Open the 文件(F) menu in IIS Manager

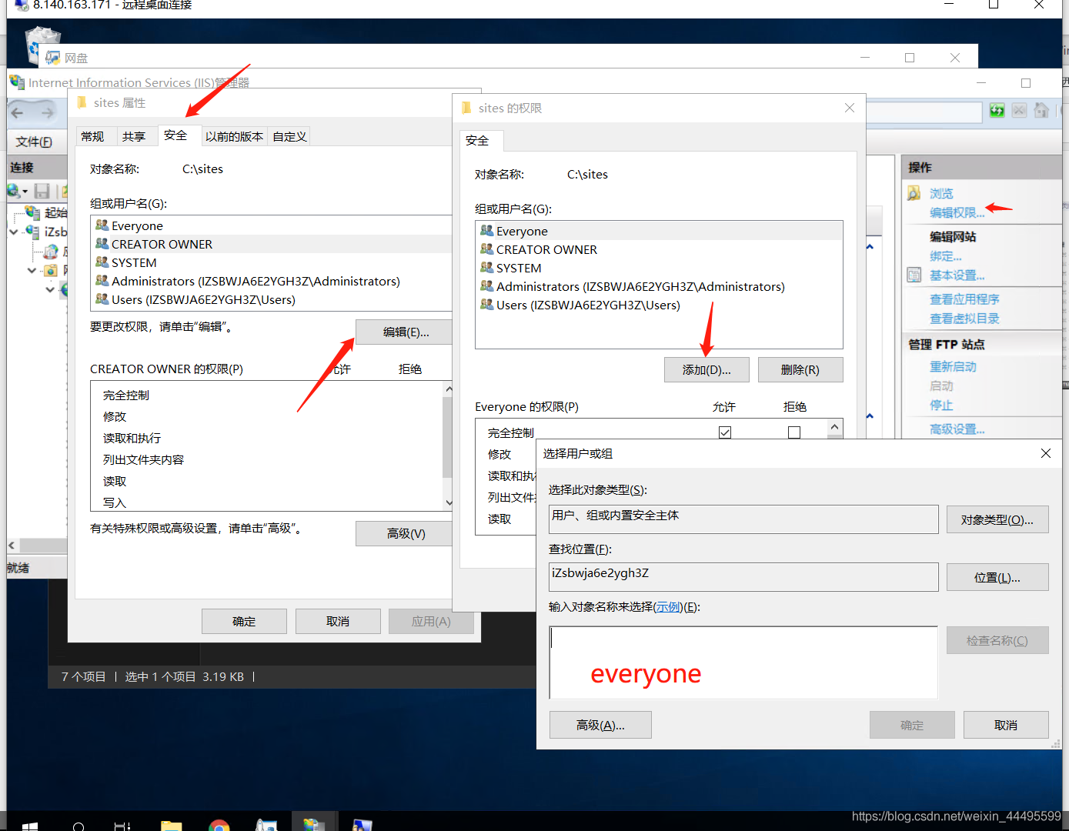34,142
